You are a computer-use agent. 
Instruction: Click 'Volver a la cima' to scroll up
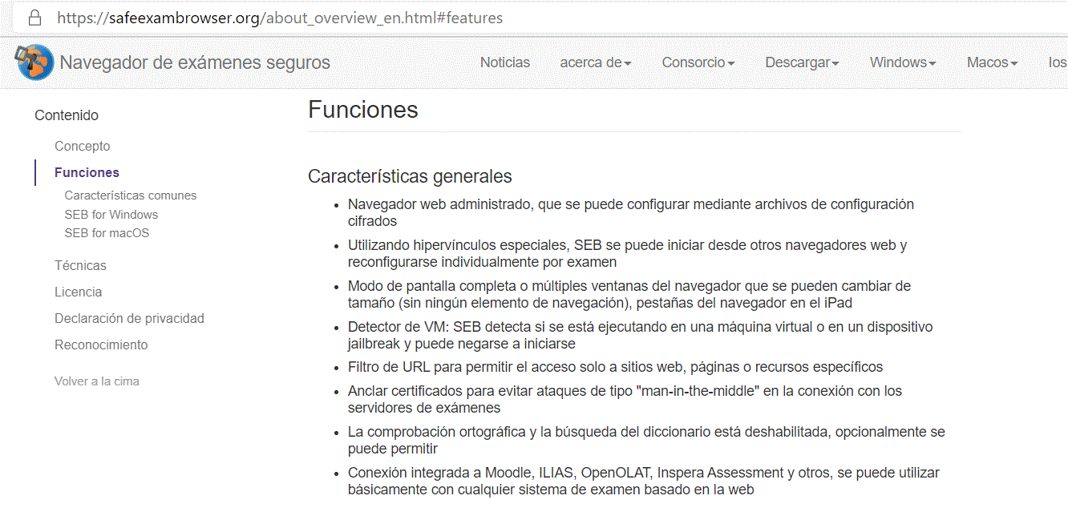click(x=97, y=381)
